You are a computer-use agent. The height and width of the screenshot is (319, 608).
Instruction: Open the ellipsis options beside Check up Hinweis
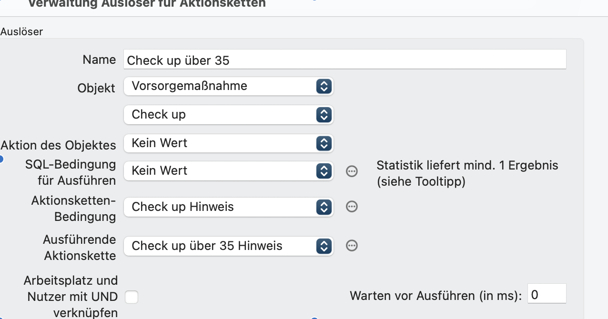coord(352,207)
